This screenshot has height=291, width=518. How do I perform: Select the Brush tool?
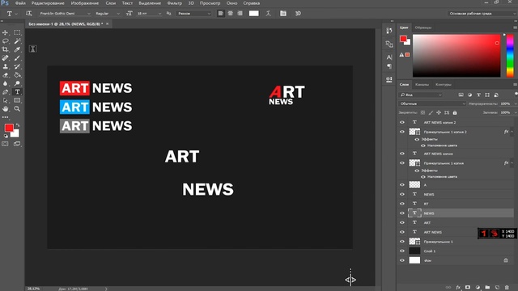(17, 58)
